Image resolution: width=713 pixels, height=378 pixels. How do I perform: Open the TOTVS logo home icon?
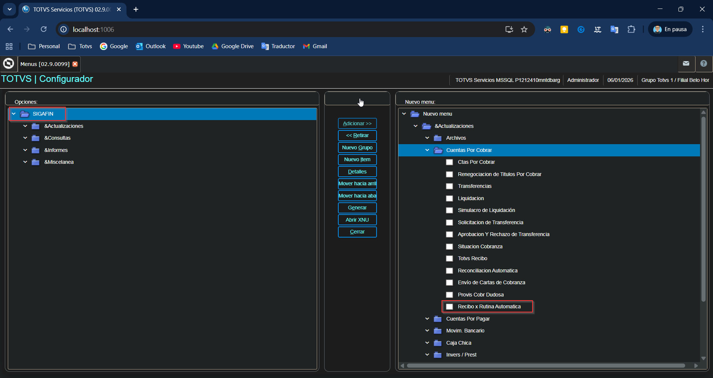point(9,64)
